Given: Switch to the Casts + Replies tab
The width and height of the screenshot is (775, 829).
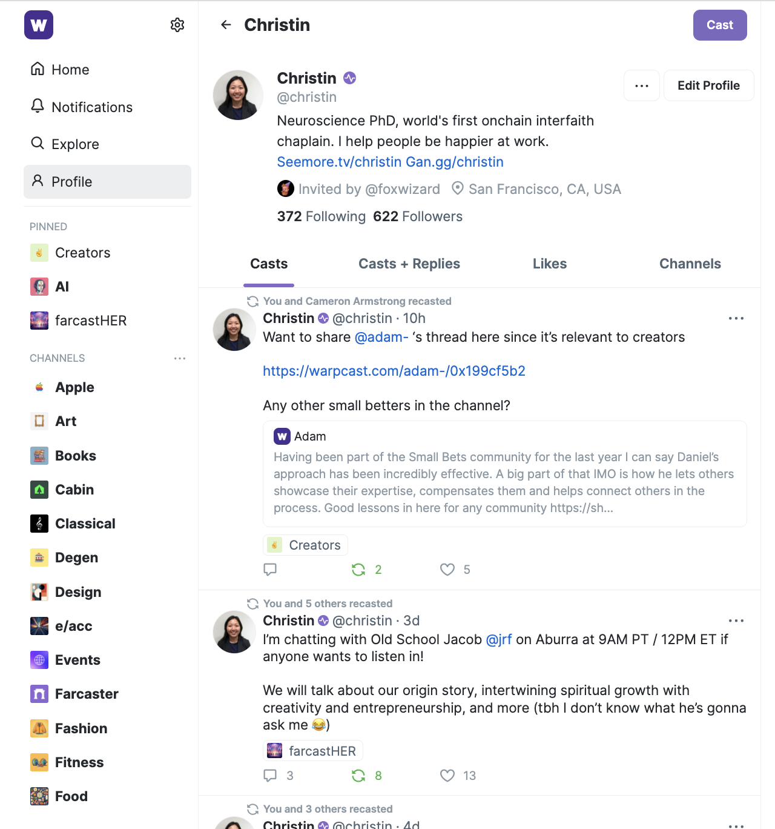Looking at the screenshot, I should point(409,264).
